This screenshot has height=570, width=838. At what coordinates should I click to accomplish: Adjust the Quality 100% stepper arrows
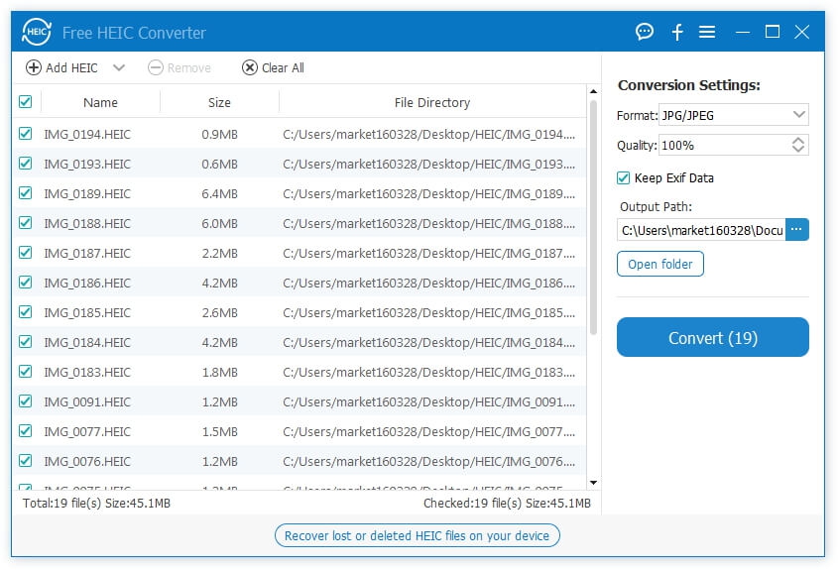pyautogui.click(x=798, y=145)
